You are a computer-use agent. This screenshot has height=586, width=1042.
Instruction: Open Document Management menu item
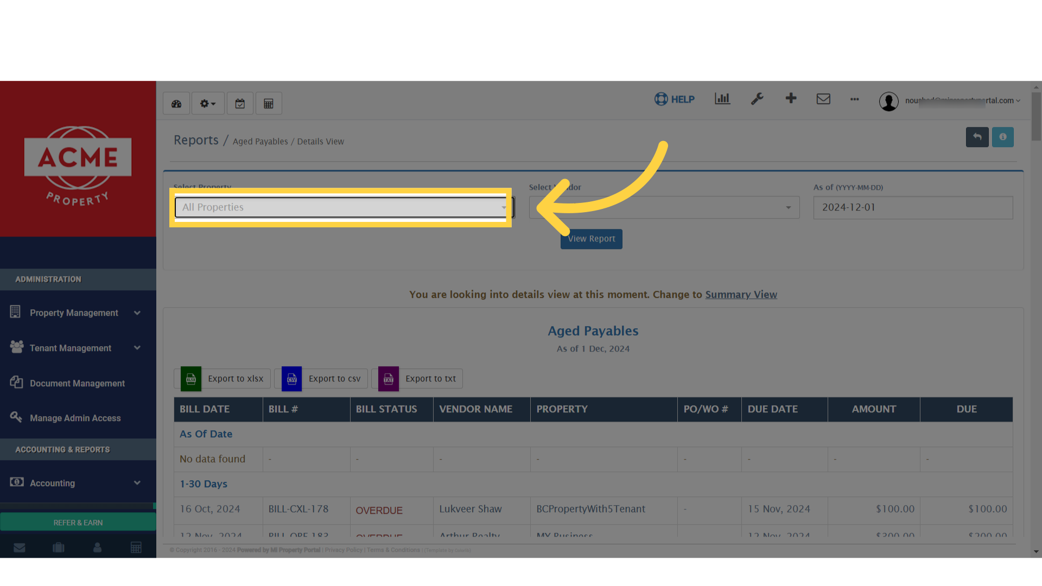click(76, 383)
